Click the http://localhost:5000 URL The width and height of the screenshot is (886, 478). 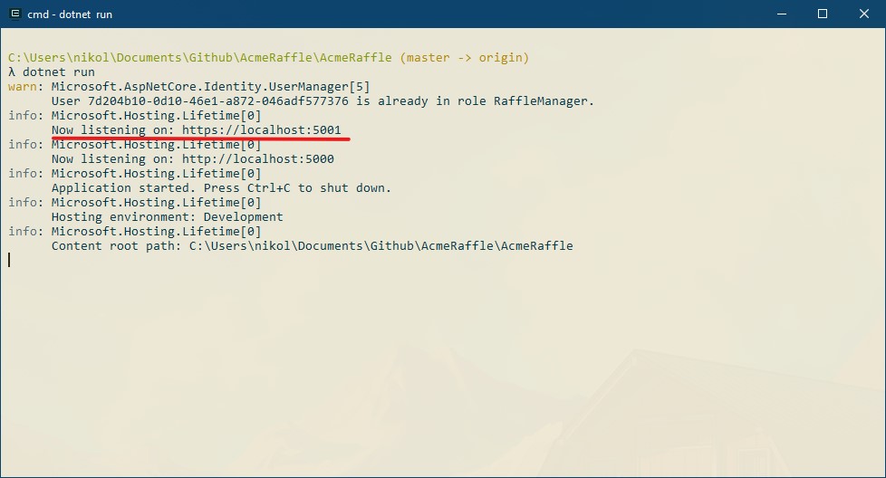(257, 159)
